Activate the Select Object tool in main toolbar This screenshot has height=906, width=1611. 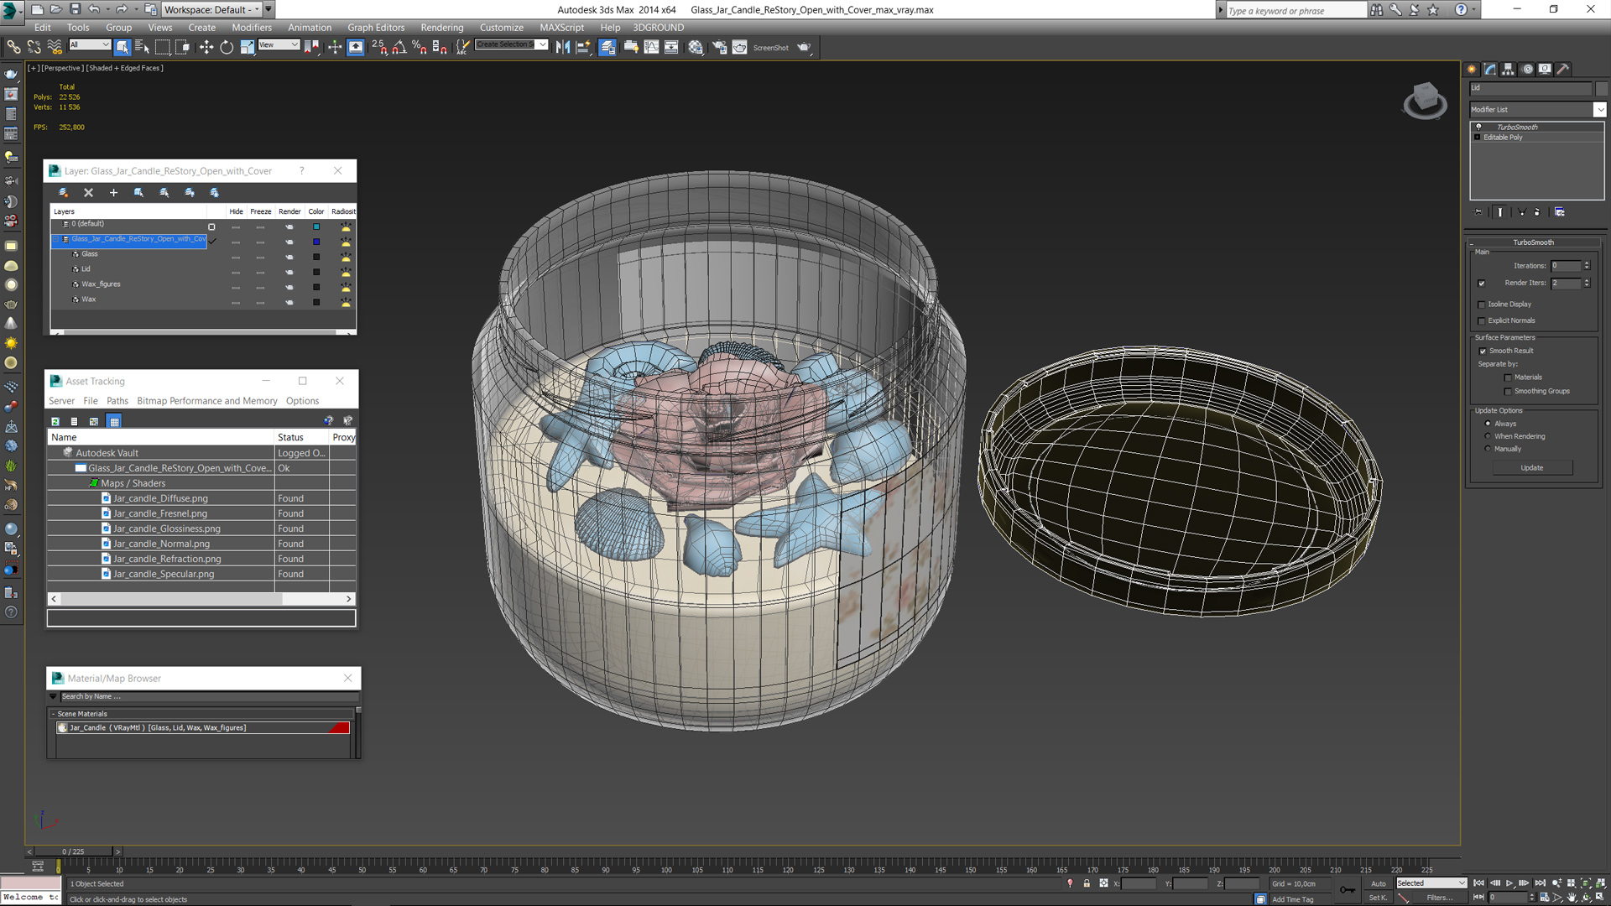pos(123,47)
